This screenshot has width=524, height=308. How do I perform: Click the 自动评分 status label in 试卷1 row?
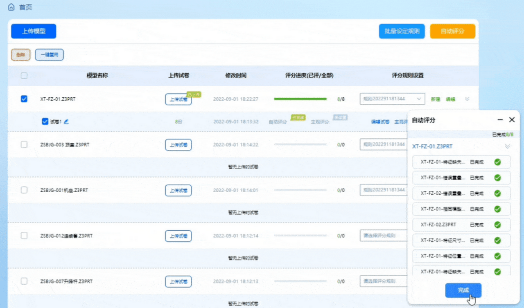coord(278,122)
